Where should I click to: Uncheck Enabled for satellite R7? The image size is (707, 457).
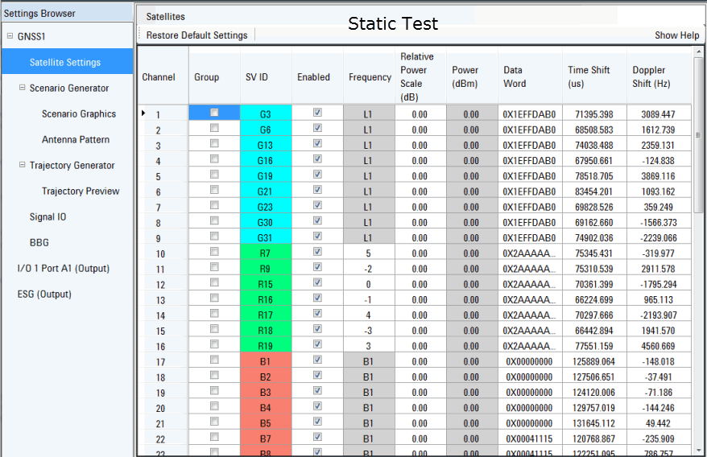317,251
